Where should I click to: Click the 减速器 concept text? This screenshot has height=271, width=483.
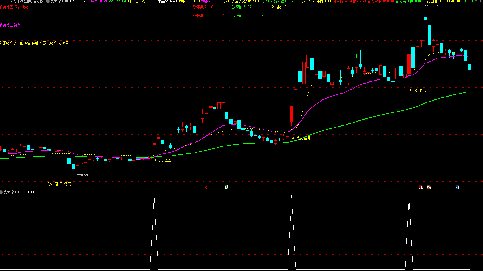64,43
